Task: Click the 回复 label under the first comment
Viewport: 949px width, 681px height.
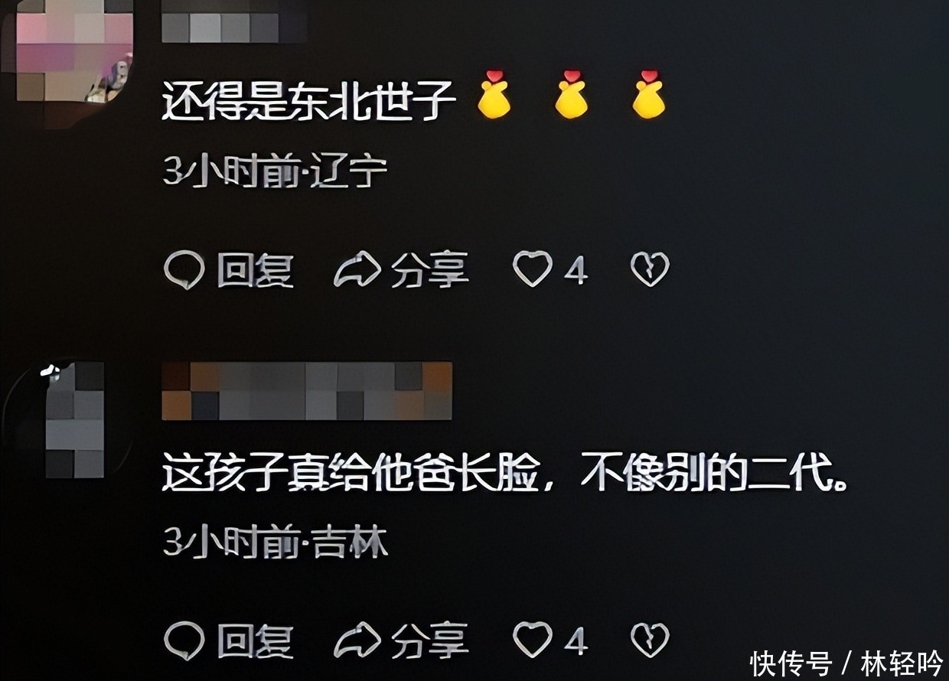Action: [255, 270]
